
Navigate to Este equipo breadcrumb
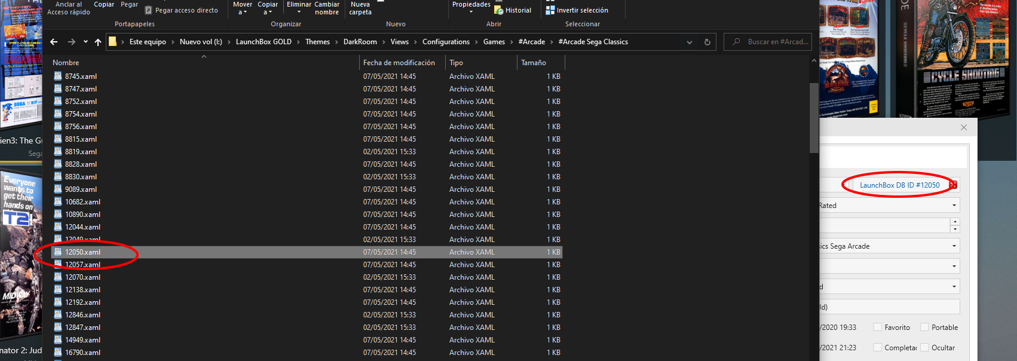(x=148, y=42)
